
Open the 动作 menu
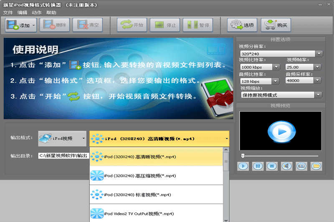(x=37, y=12)
